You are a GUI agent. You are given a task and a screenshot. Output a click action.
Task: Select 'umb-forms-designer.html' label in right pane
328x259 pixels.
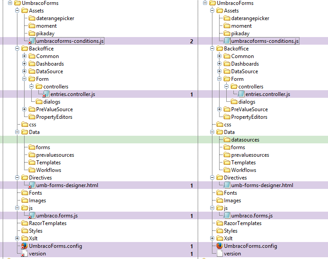tap(262, 185)
